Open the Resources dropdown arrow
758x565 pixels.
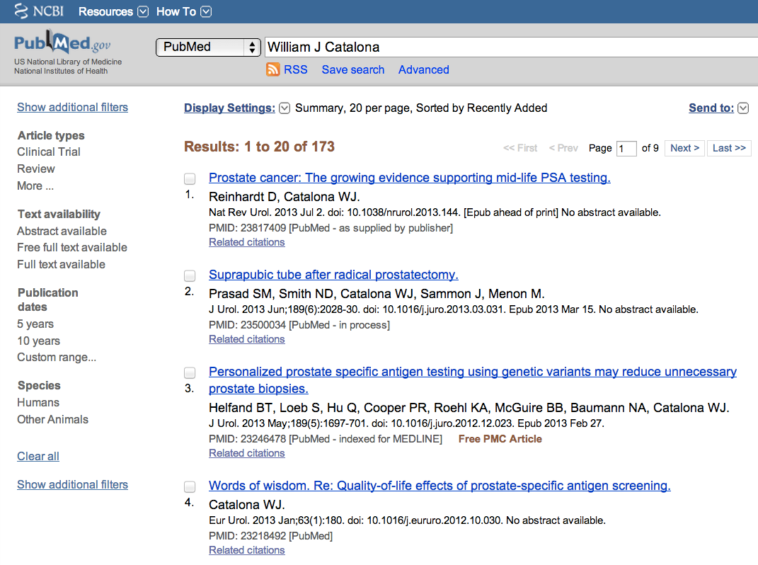point(143,11)
